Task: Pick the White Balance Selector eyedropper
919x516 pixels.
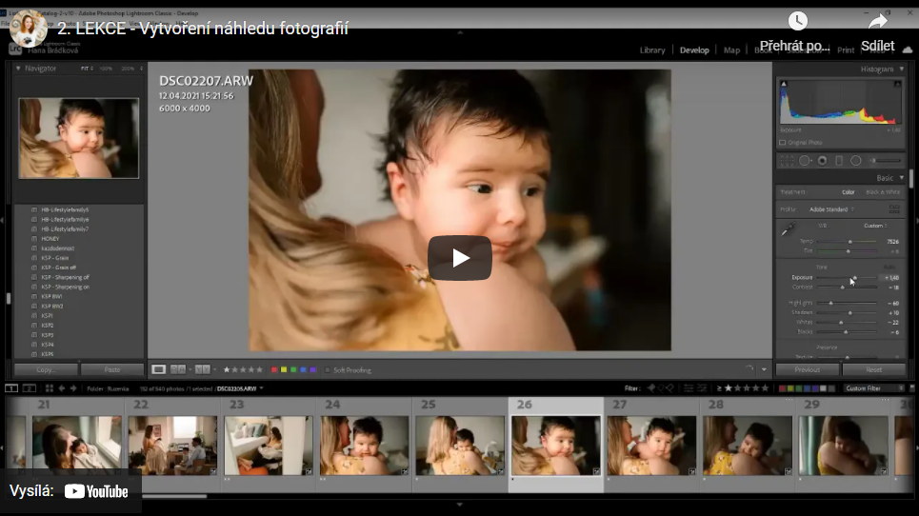Action: 788,229
